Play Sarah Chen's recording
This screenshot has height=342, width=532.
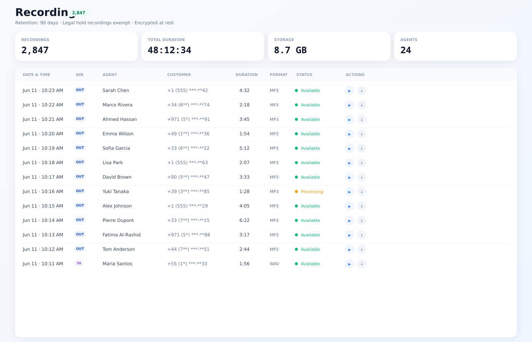tap(350, 90)
